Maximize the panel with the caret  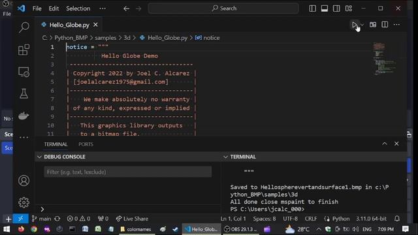tap(385, 144)
